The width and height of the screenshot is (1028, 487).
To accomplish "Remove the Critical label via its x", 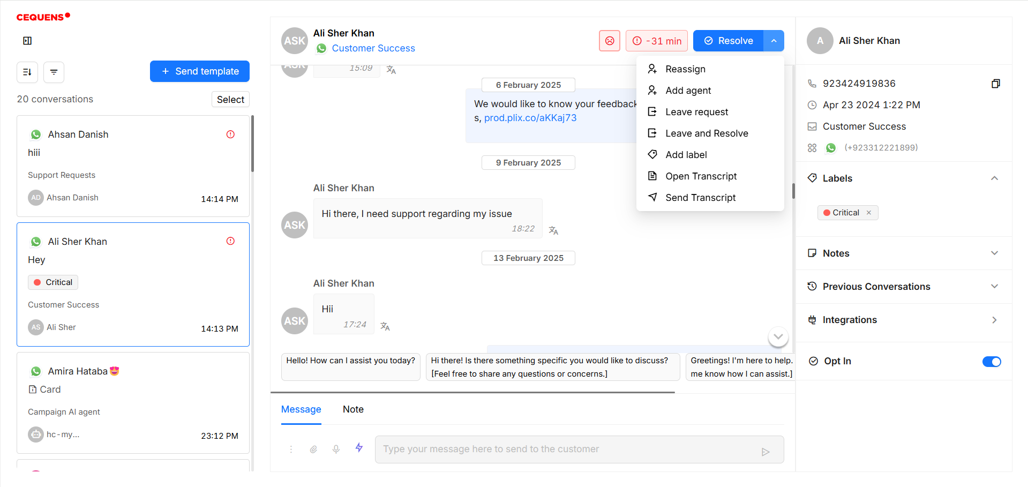I will 869,213.
